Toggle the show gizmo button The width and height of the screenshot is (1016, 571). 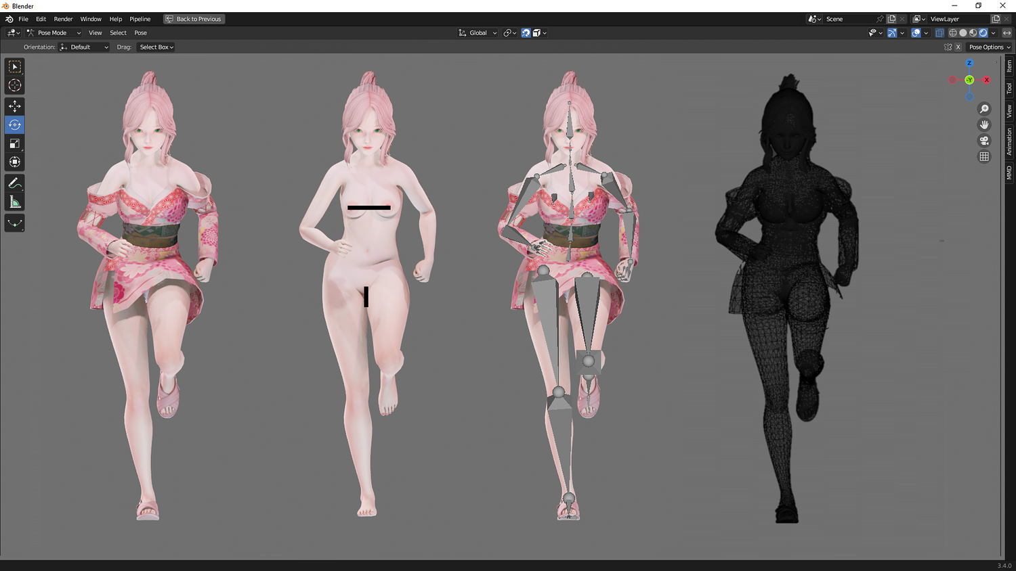[892, 32]
